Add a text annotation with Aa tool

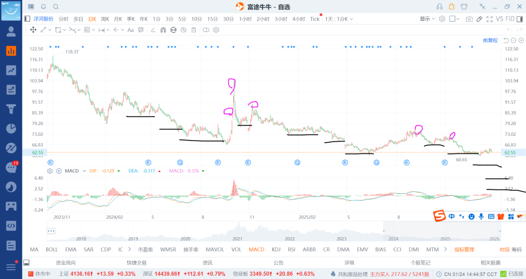click(131, 30)
